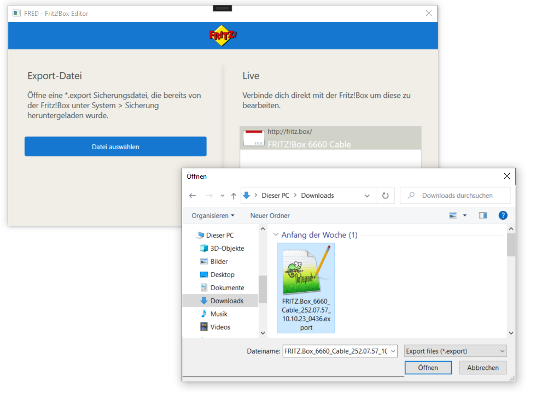Click the magnifier icon in the search box

(x=411, y=195)
